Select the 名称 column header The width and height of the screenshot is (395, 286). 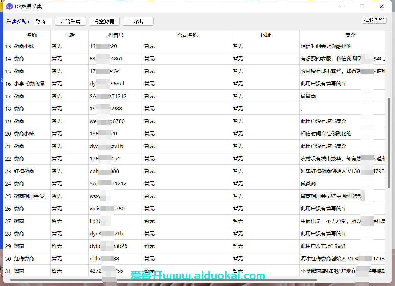pyautogui.click(x=32, y=35)
